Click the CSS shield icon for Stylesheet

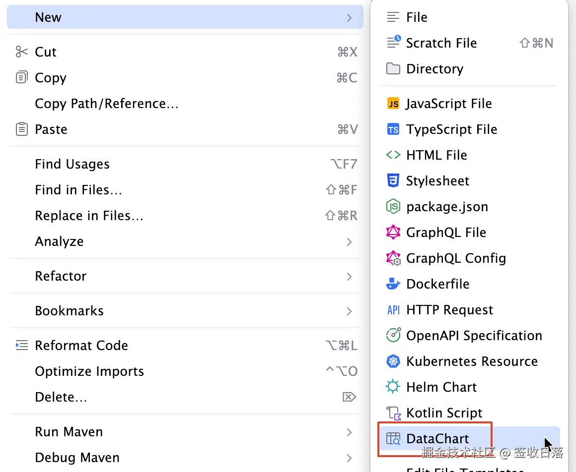click(393, 180)
